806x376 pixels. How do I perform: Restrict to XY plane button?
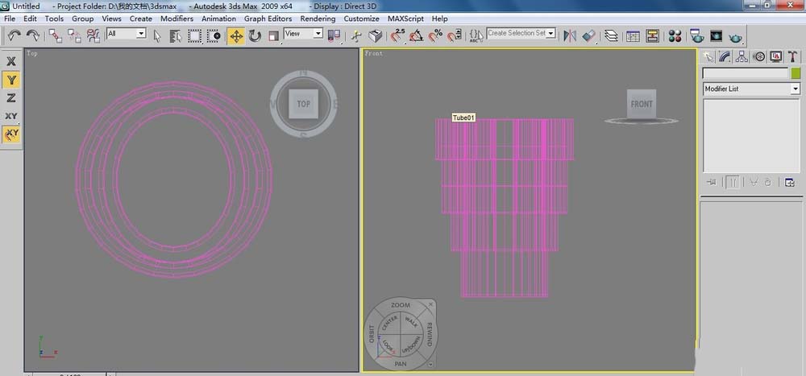pos(10,116)
